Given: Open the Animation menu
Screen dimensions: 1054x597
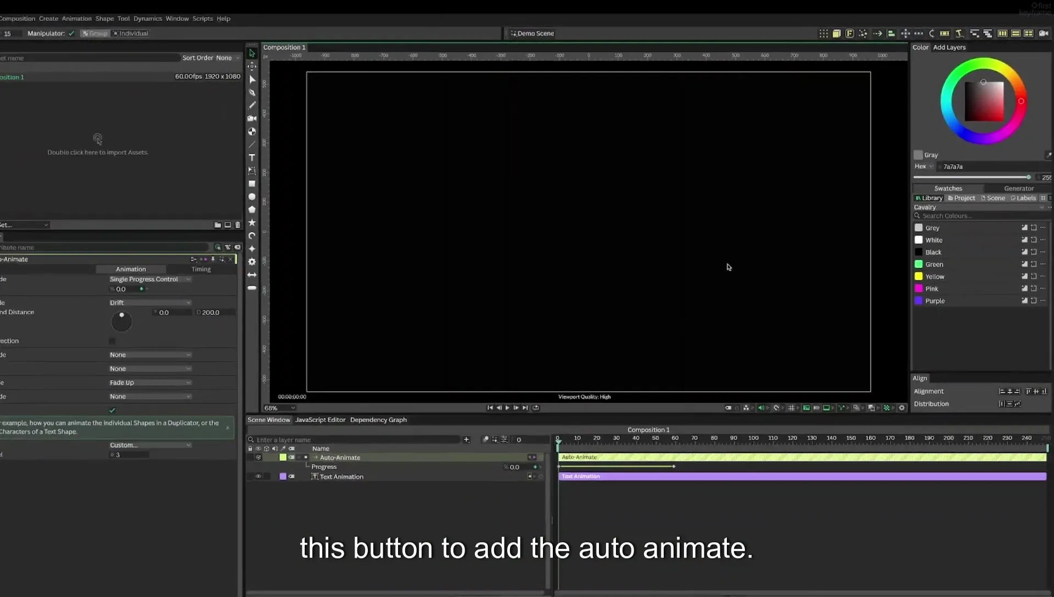Looking at the screenshot, I should pyautogui.click(x=77, y=19).
